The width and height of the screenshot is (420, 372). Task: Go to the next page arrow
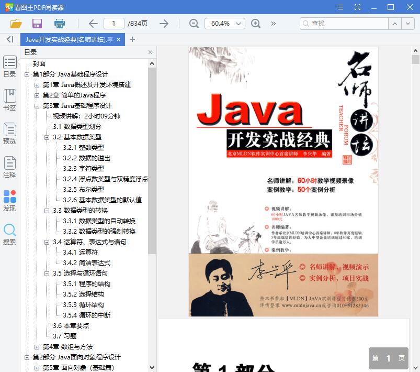(x=164, y=24)
